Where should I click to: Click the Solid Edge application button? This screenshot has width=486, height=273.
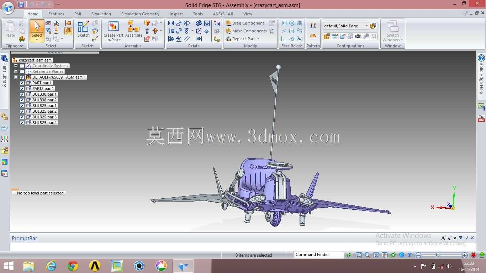click(8, 7)
